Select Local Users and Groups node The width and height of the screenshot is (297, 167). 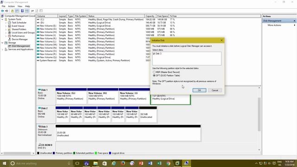[x=23, y=32]
